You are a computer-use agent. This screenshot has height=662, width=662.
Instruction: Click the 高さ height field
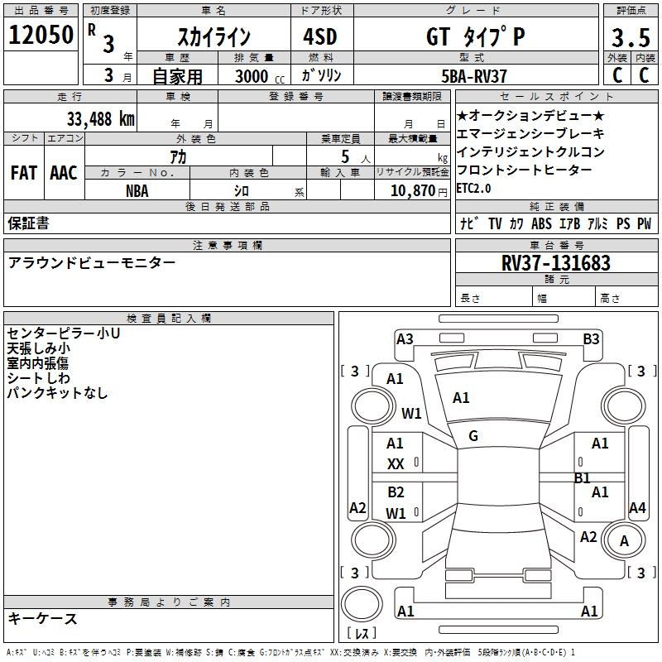[x=626, y=298]
